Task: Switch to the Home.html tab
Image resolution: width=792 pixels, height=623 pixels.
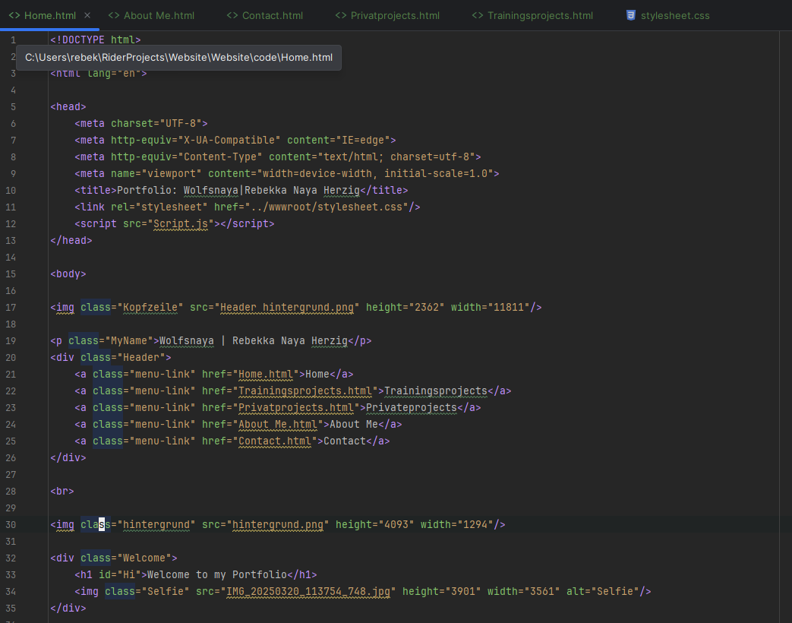Action: [50, 16]
